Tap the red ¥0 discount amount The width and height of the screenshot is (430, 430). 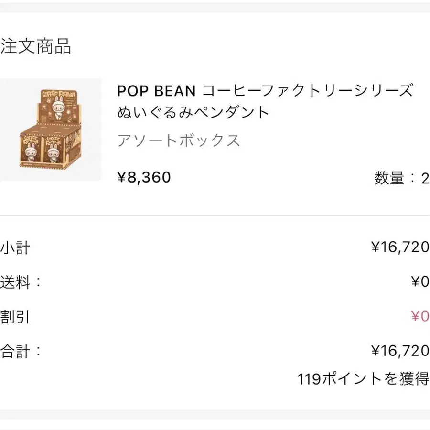420,316
